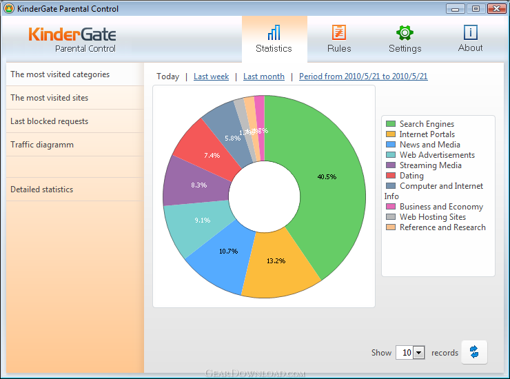
Task: Open the Rules document icon
Action: [339, 32]
